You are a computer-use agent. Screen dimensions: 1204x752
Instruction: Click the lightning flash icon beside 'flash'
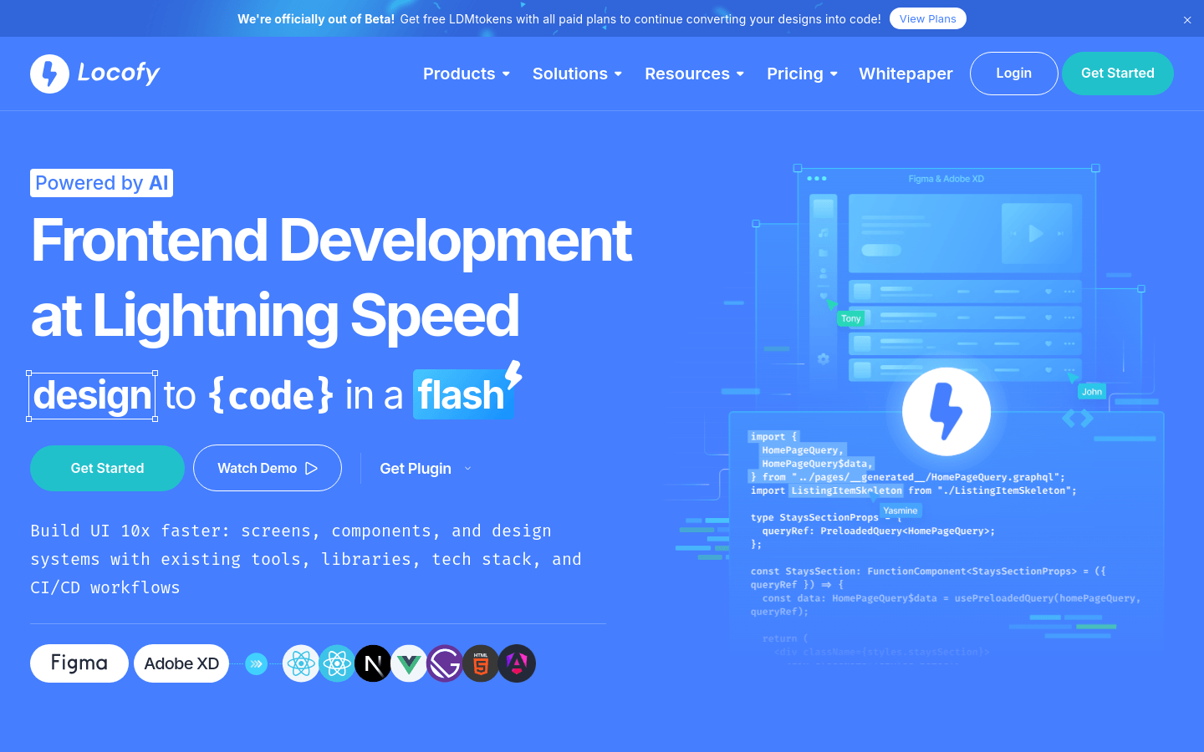[513, 374]
